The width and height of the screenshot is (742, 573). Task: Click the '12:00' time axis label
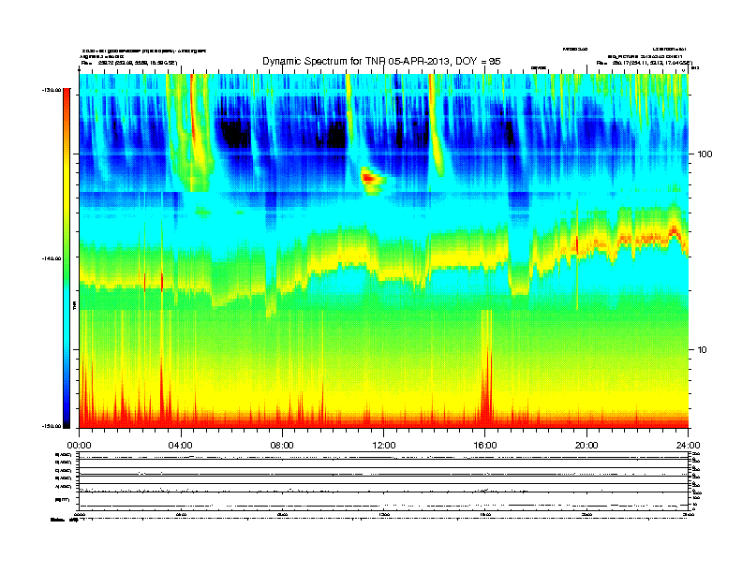click(384, 446)
